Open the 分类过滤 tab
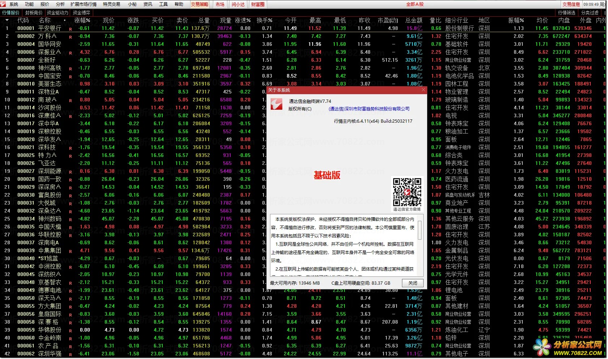 590,13
